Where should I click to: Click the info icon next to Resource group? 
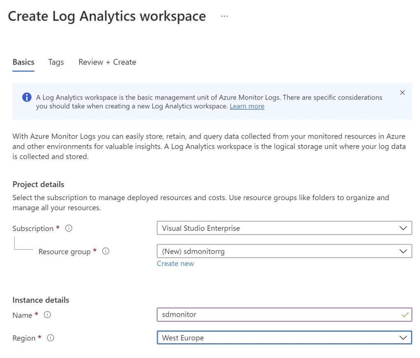(105, 251)
